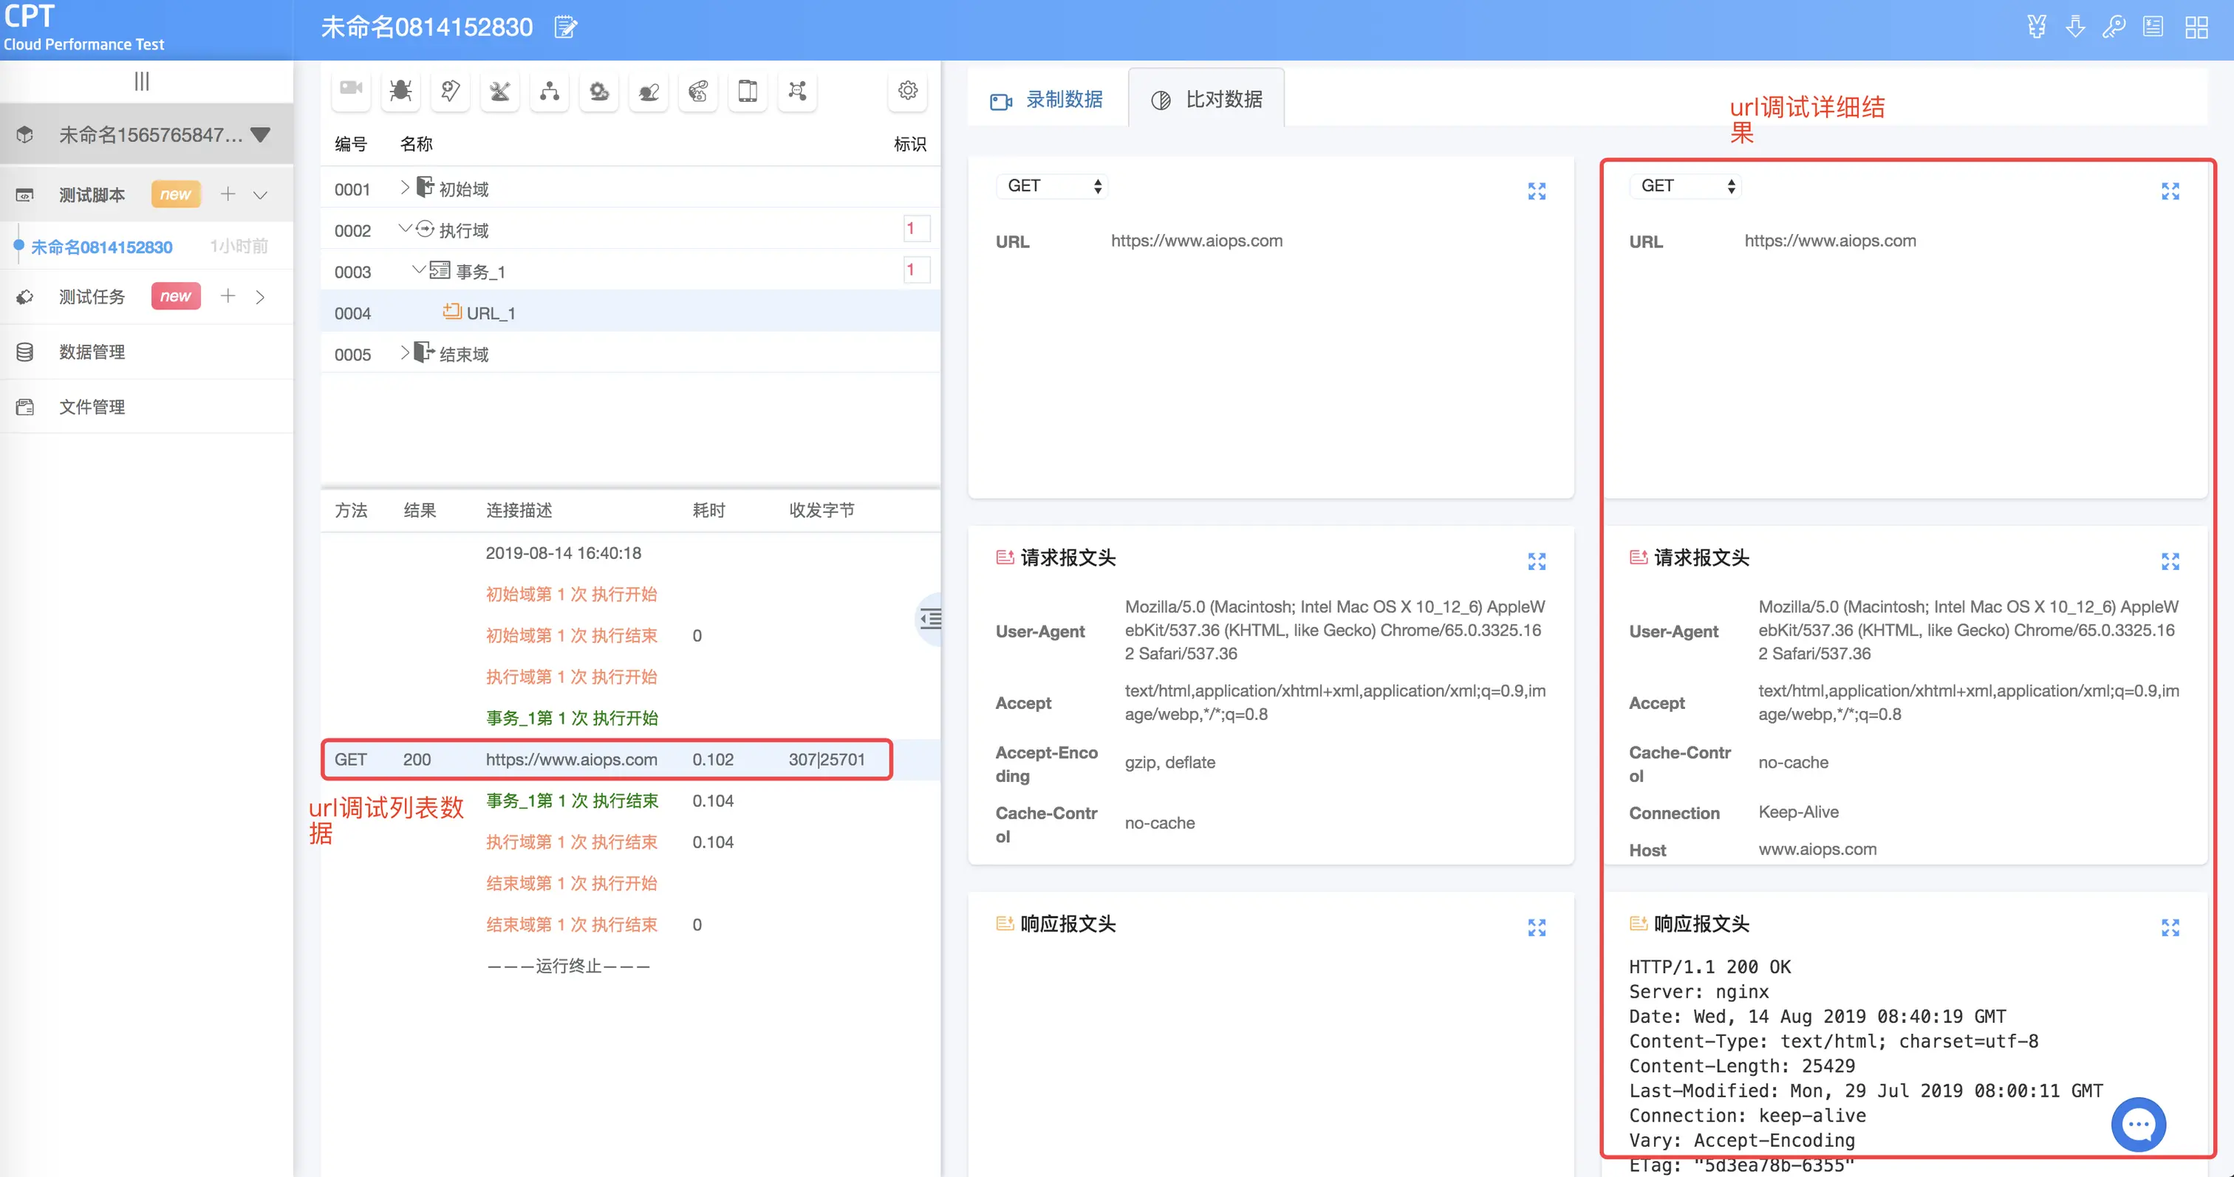Open GET method dropdown in left panel

1052,186
